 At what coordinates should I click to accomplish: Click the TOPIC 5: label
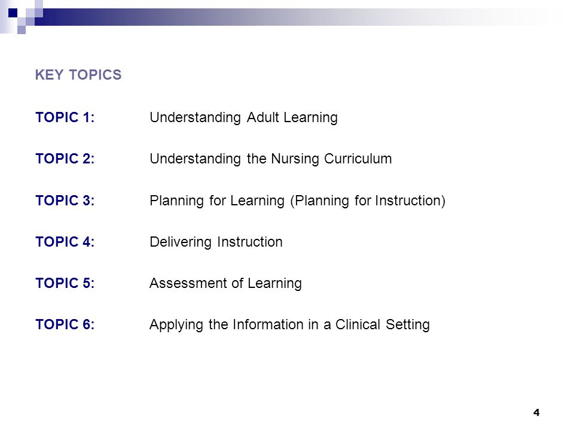tap(65, 283)
